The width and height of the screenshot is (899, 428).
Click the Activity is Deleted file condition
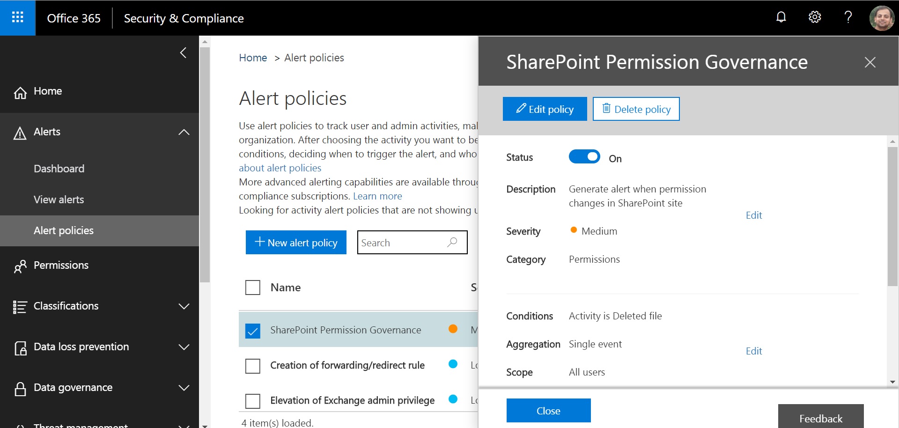(615, 316)
